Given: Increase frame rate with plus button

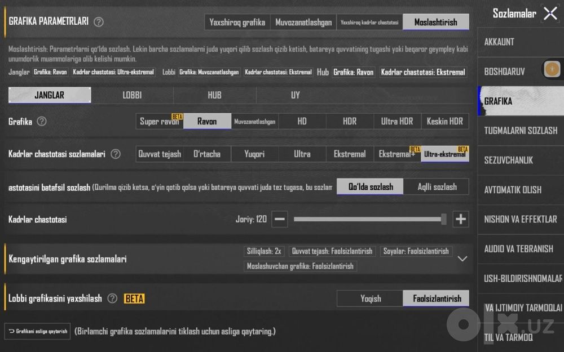Looking at the screenshot, I should 461,219.
